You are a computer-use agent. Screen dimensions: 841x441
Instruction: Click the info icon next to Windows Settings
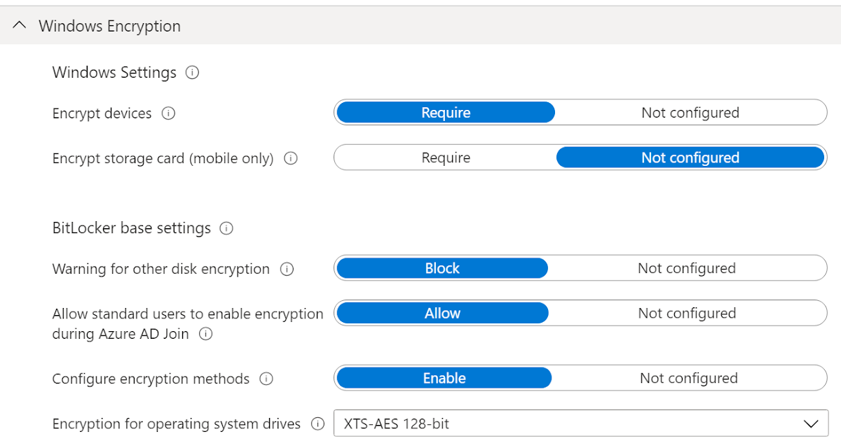coord(193,72)
